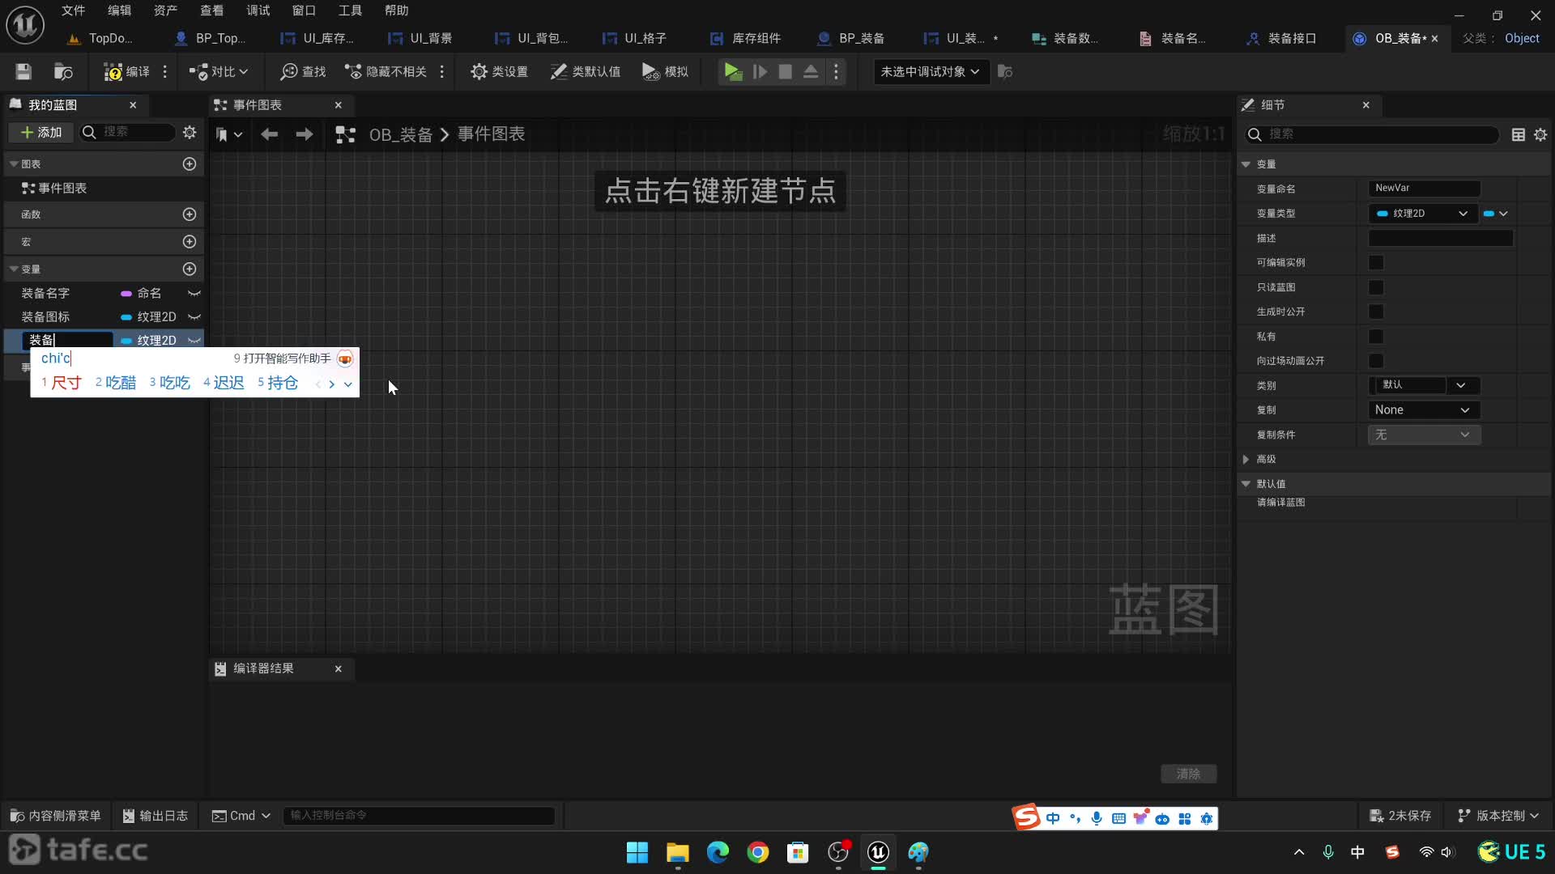Toggle visibility eye of 装备名字

click(x=194, y=293)
